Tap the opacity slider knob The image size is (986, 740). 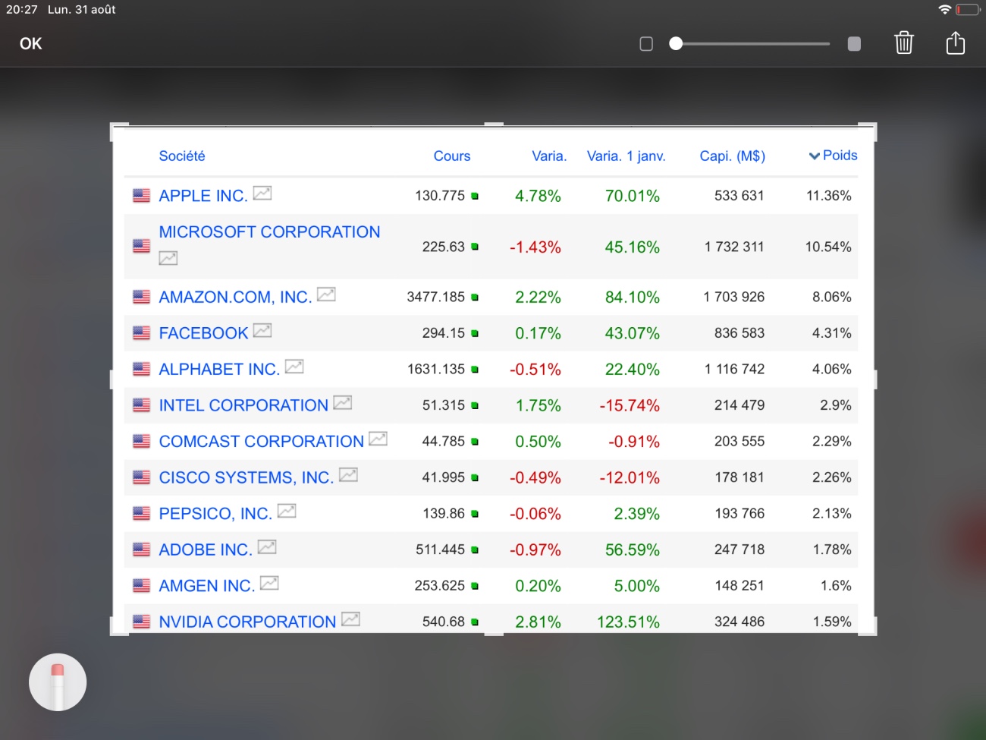pos(676,44)
